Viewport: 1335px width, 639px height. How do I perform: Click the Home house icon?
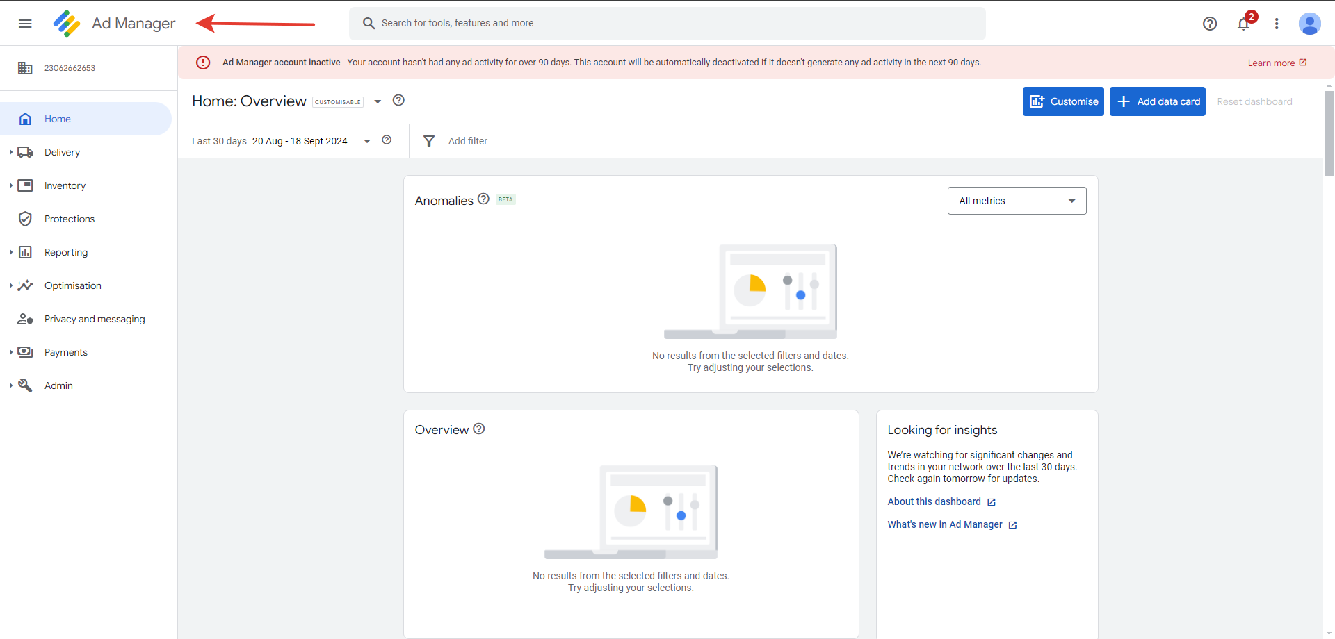coord(25,119)
